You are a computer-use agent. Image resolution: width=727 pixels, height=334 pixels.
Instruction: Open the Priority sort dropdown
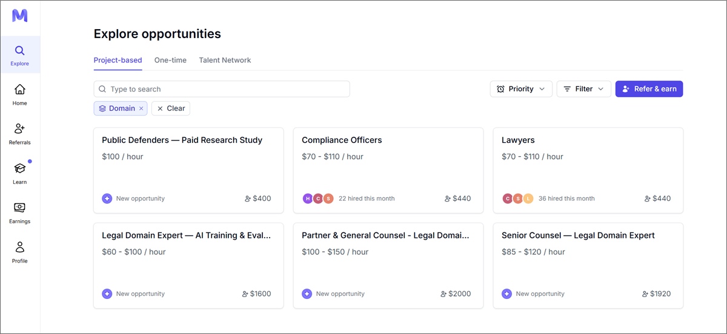[x=521, y=89]
